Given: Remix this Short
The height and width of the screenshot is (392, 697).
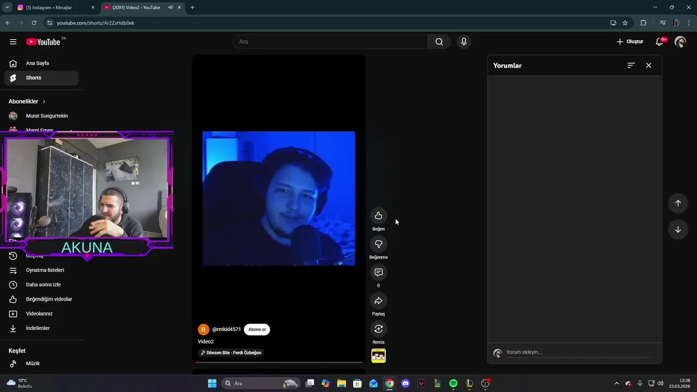Looking at the screenshot, I should (x=378, y=329).
